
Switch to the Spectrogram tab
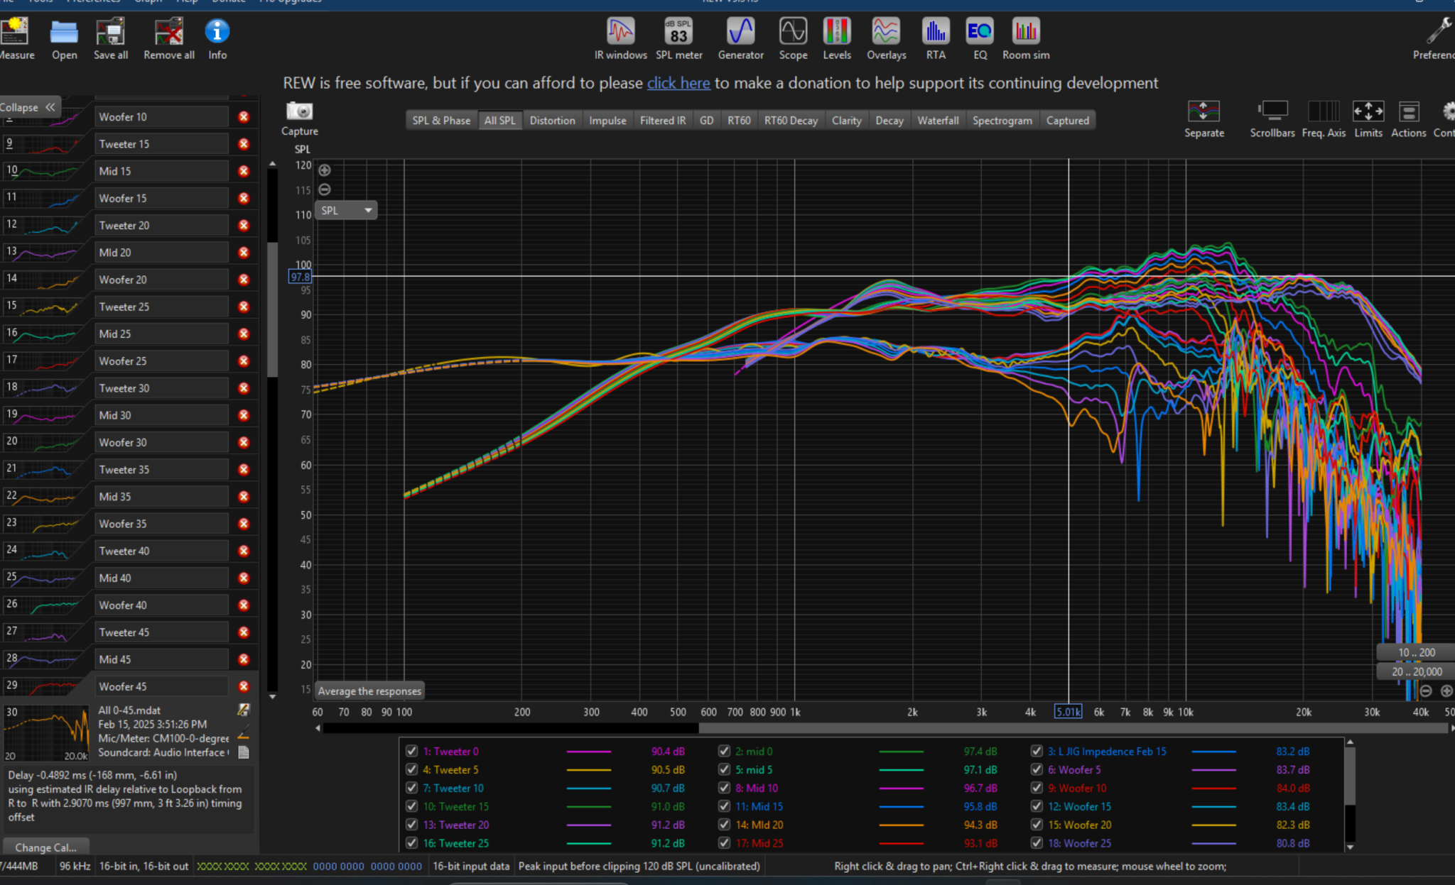[1002, 121]
